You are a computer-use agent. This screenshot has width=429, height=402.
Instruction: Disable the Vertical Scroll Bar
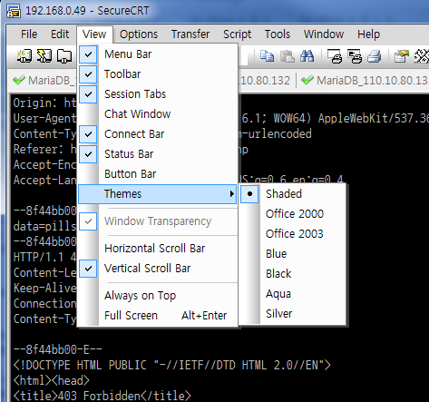tap(157, 269)
